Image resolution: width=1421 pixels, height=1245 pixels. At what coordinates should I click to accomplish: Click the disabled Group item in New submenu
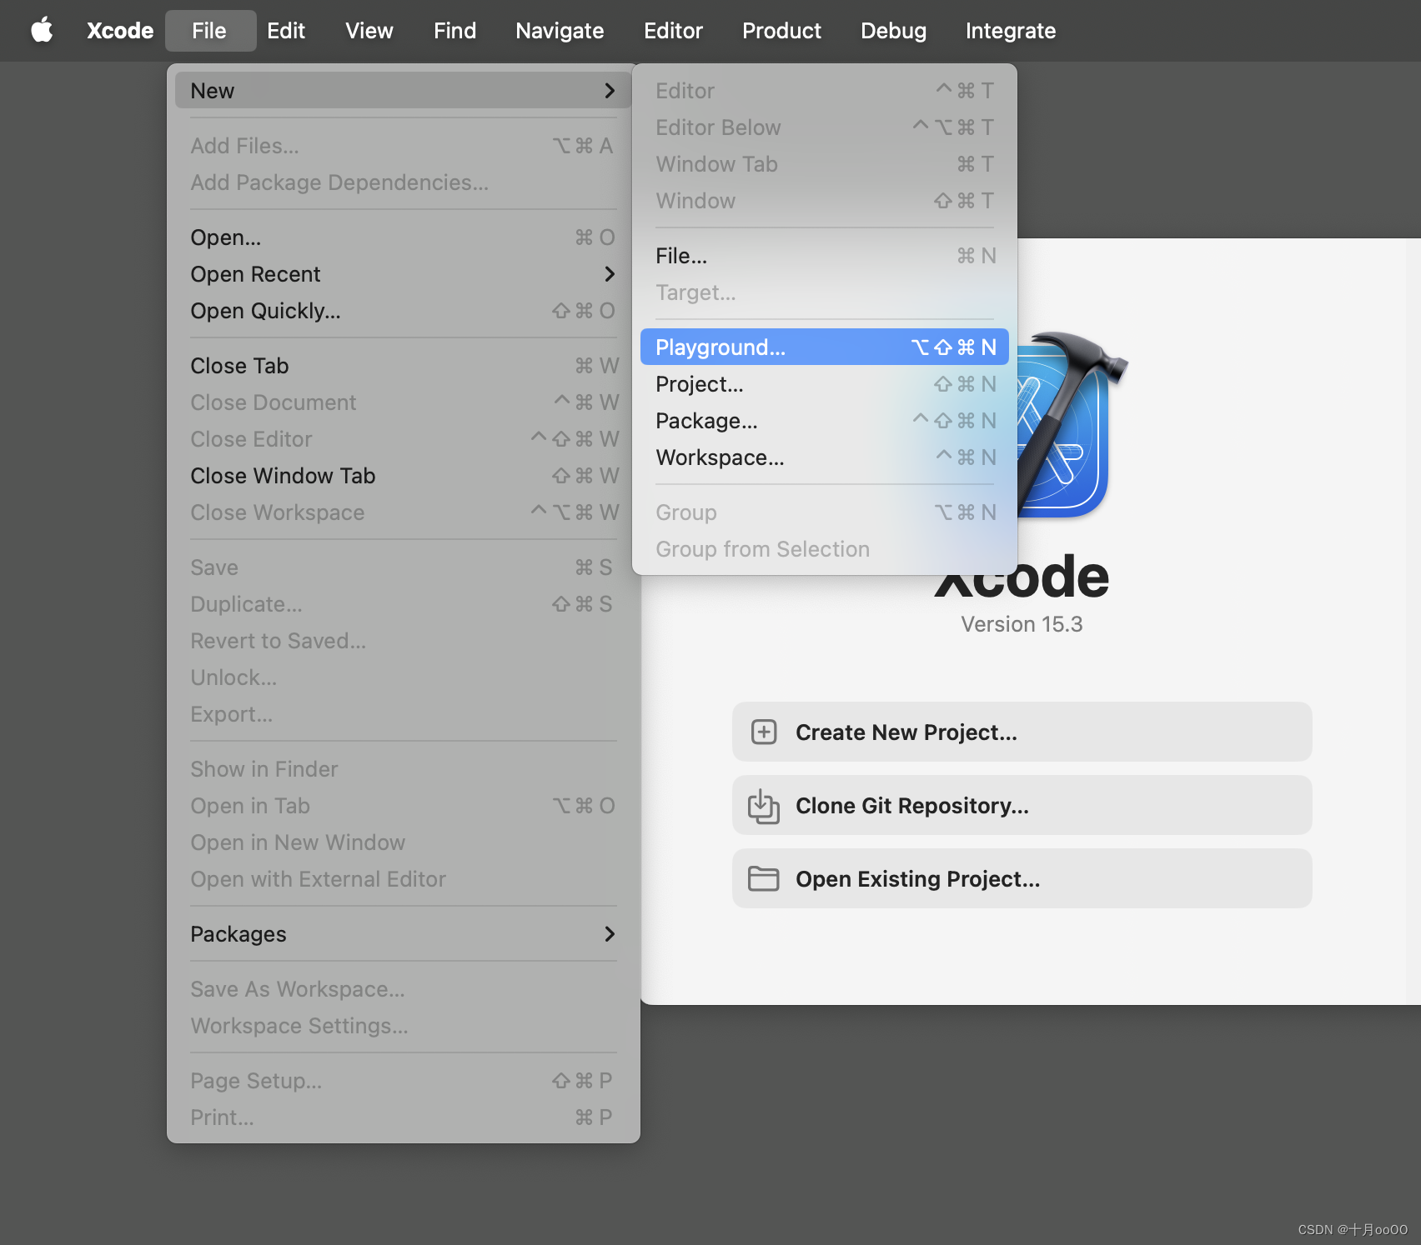point(825,512)
